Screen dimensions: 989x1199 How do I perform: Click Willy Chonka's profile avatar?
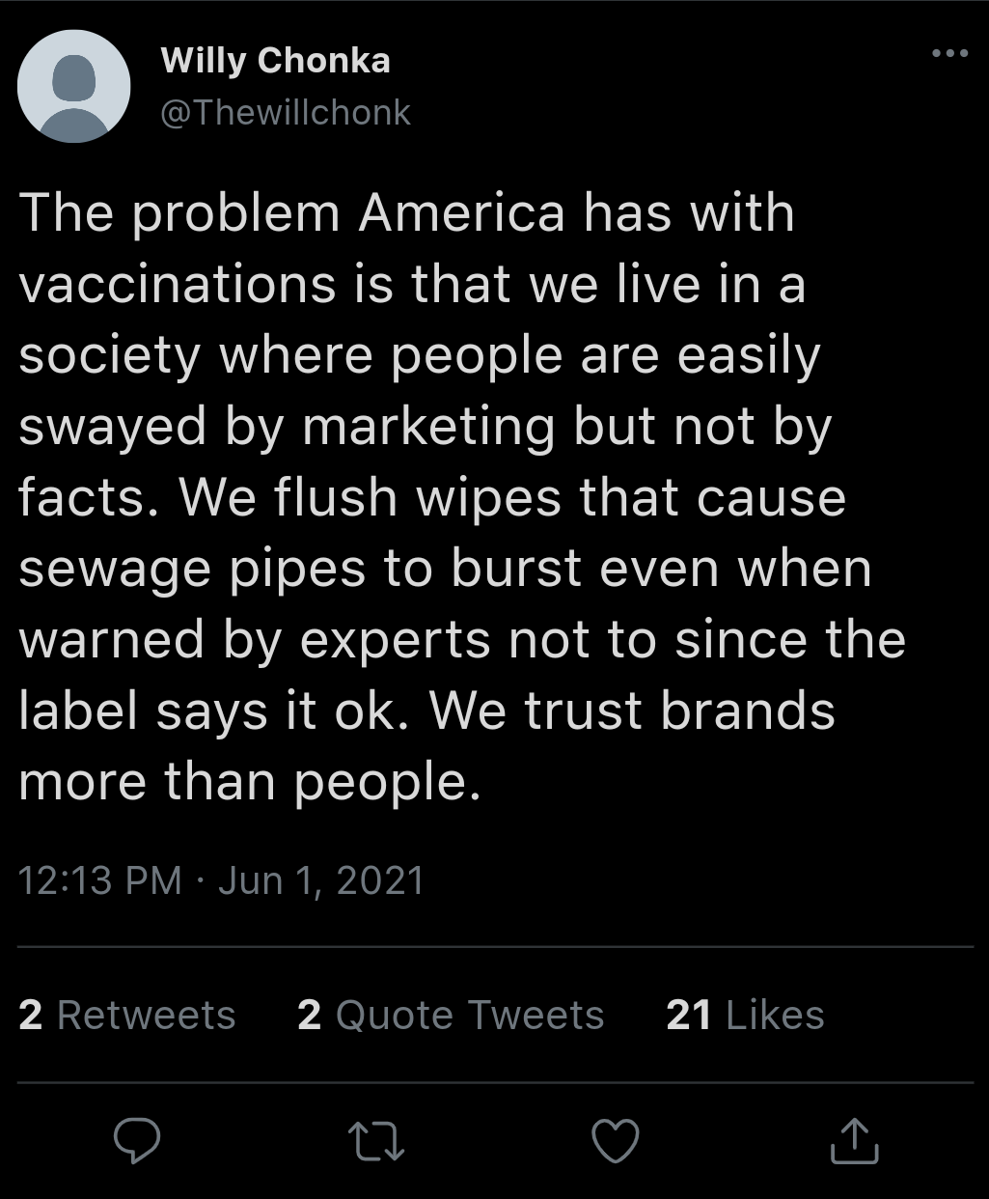74,85
